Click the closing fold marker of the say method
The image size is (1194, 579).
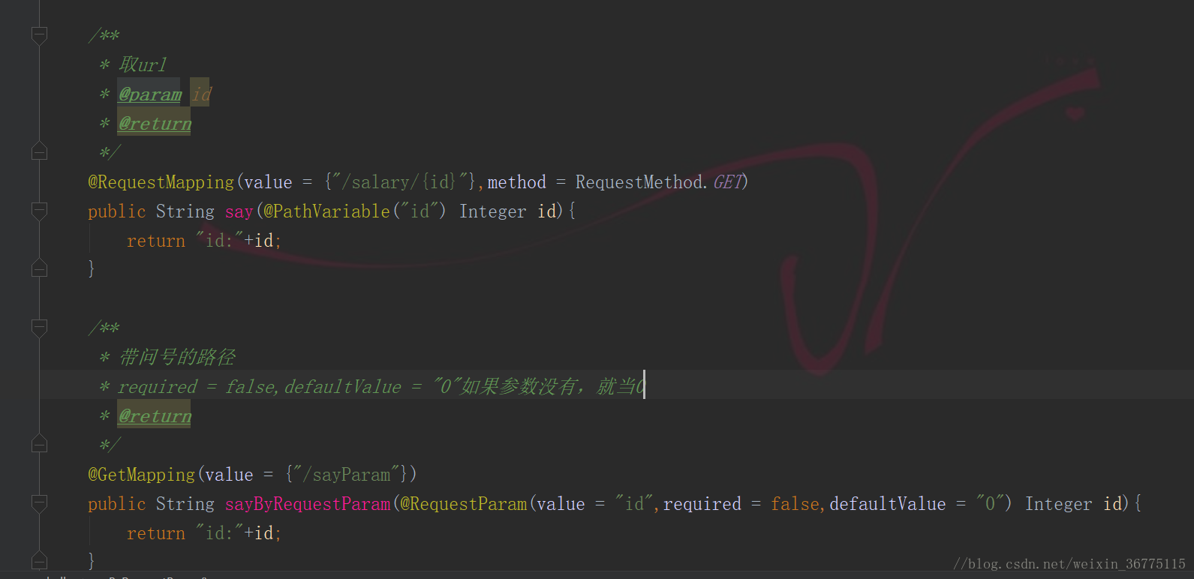[x=40, y=268]
